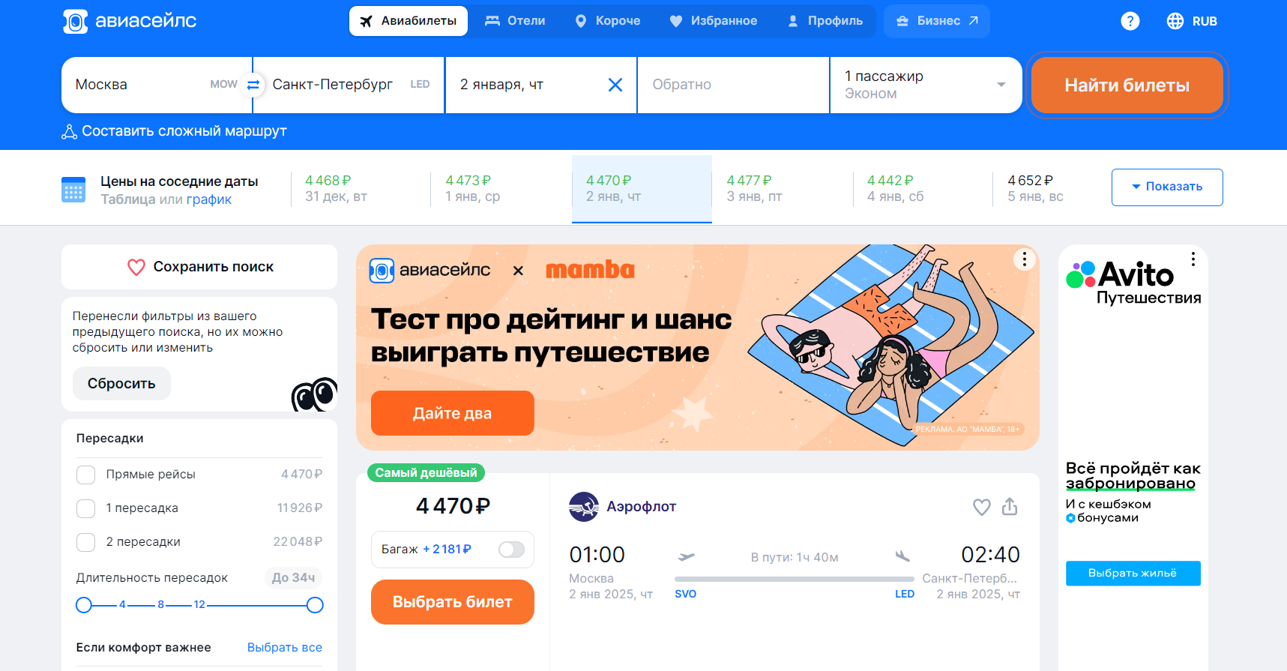Check the 2 пересадки filter
Screen dimensions: 1287x671
point(86,542)
